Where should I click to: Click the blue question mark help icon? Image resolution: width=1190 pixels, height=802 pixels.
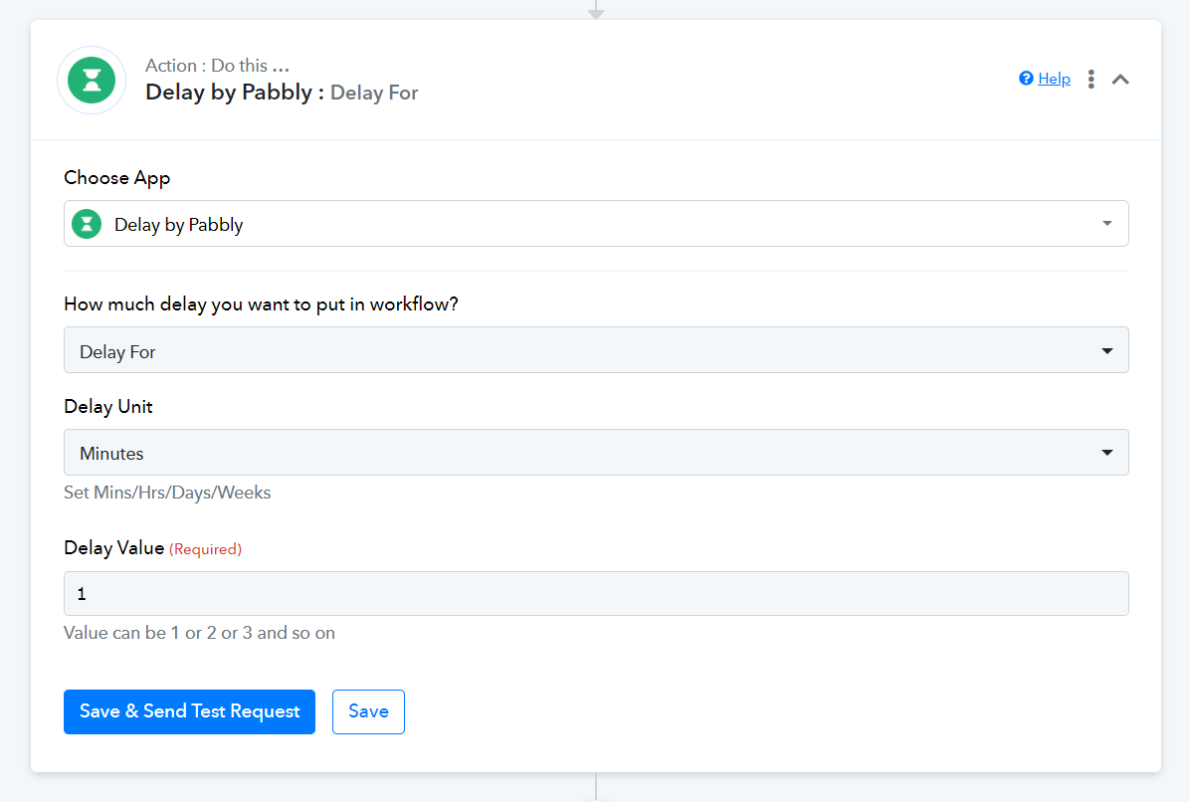(x=1026, y=79)
